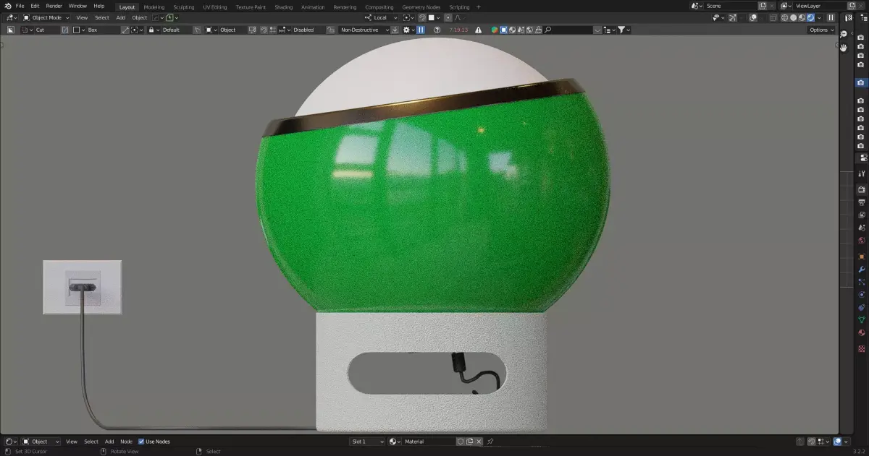The width and height of the screenshot is (869, 456).
Task: Select wireframe viewport shading
Action: coord(784,17)
